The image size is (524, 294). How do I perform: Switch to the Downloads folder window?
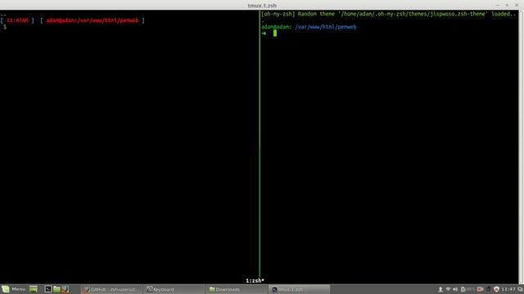tap(237, 289)
